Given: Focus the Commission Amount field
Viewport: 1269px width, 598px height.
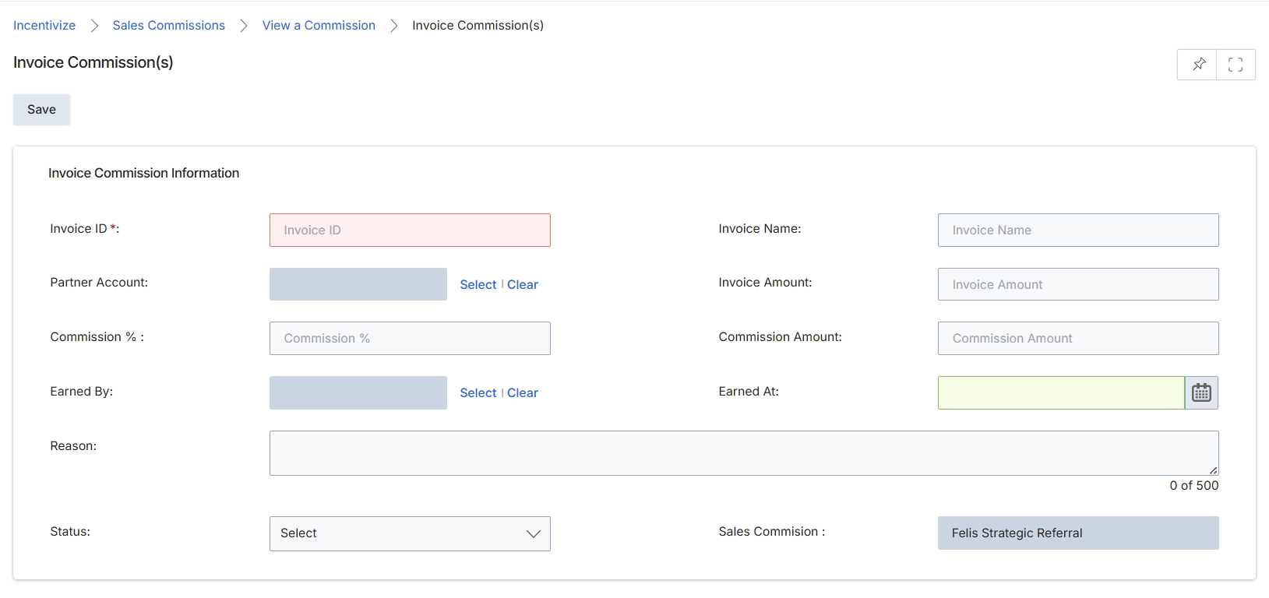Looking at the screenshot, I should [1078, 339].
